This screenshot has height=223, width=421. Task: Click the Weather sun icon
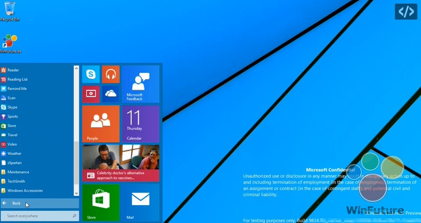pos(3,154)
